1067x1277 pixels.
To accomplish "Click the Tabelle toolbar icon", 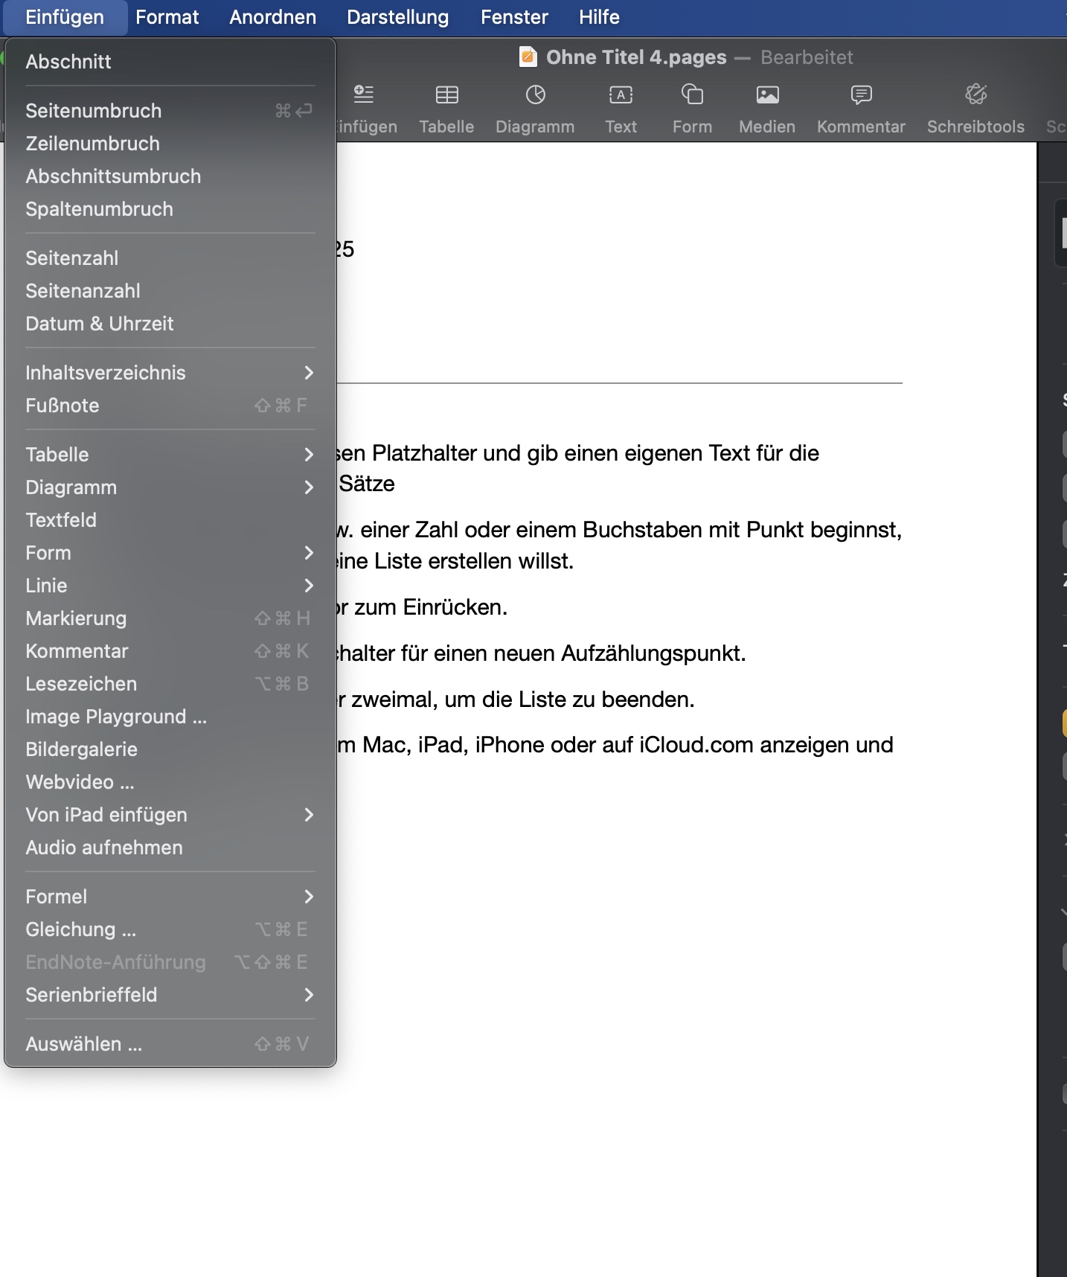I will pos(446,95).
